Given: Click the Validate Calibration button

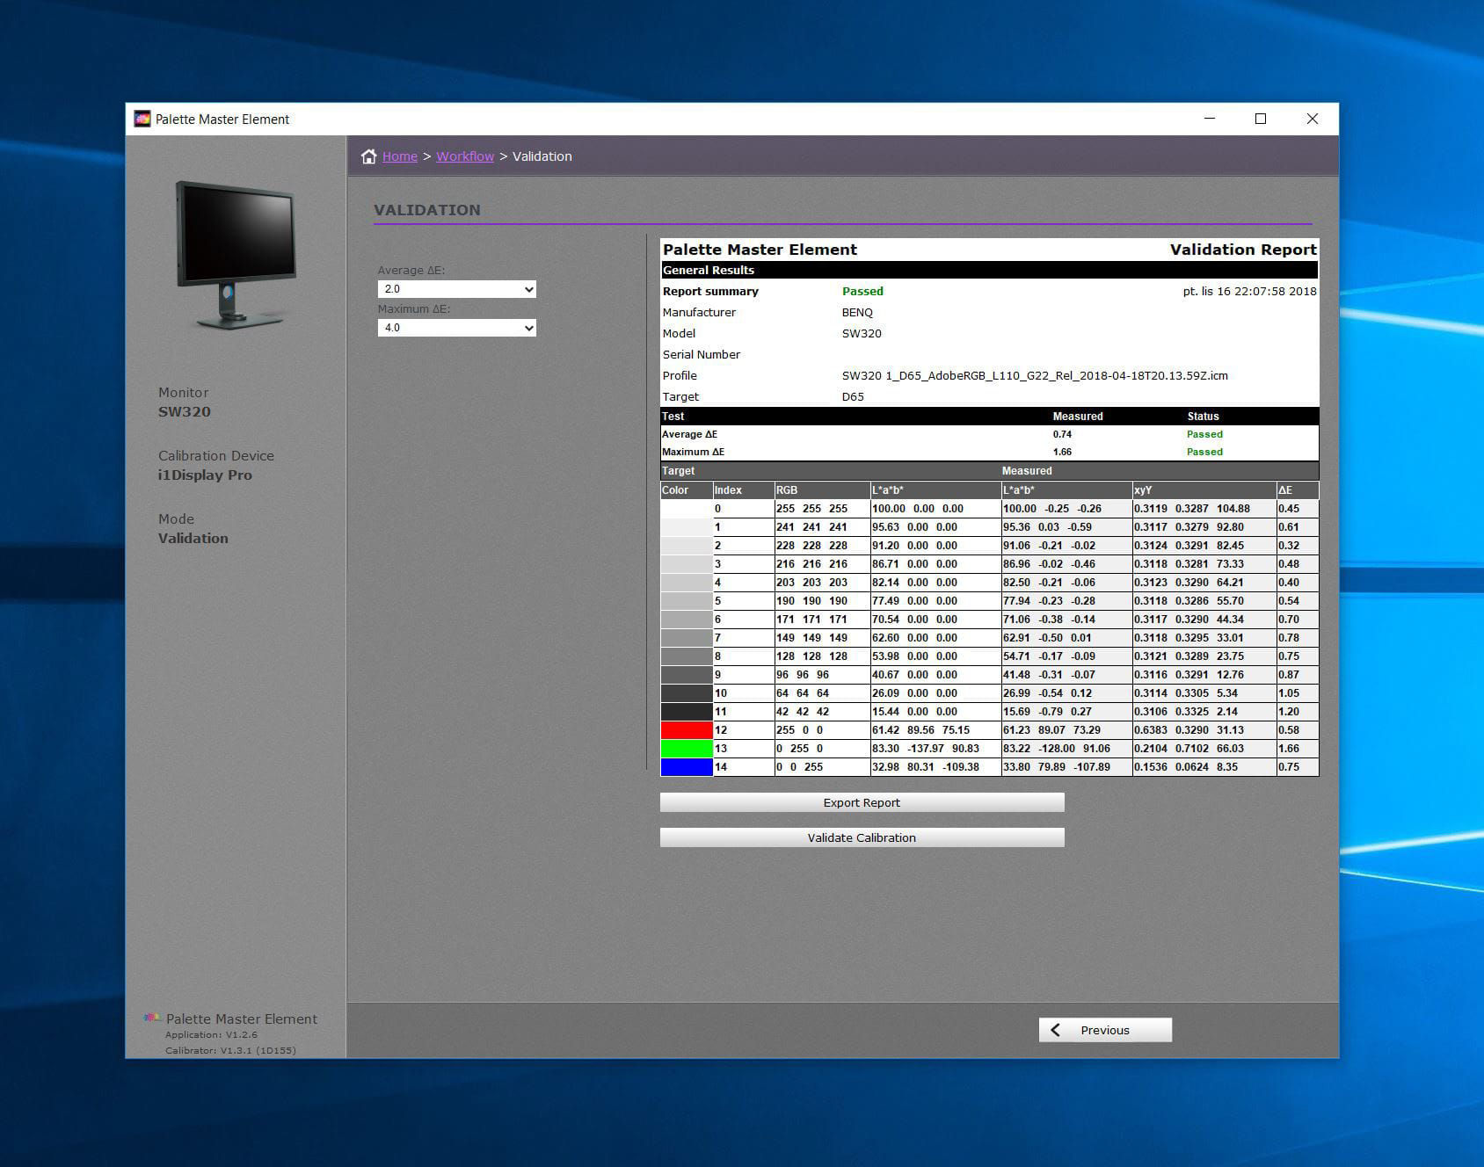Looking at the screenshot, I should click(x=862, y=837).
